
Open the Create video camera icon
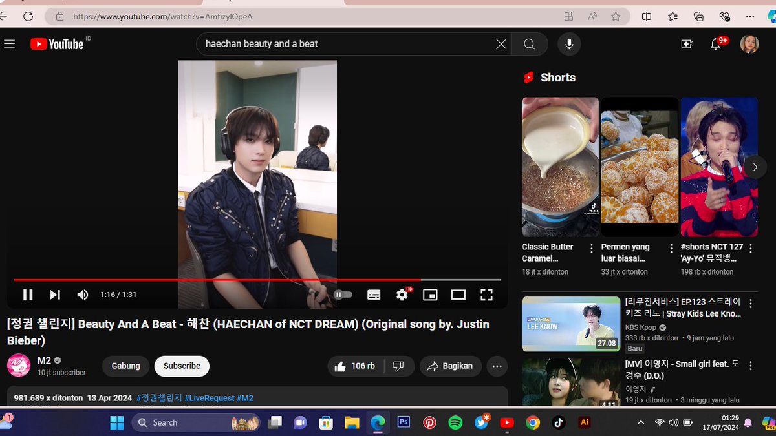687,44
